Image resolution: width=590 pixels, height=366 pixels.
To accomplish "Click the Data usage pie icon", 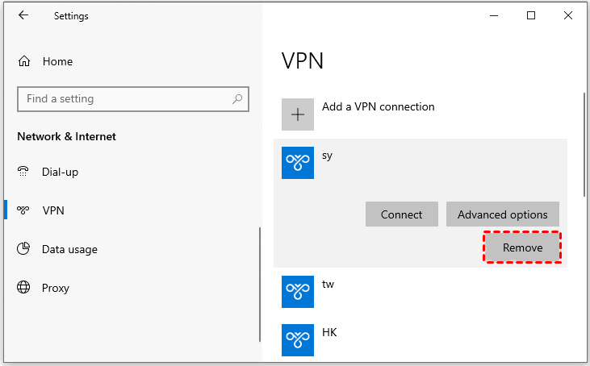I will pyautogui.click(x=24, y=249).
